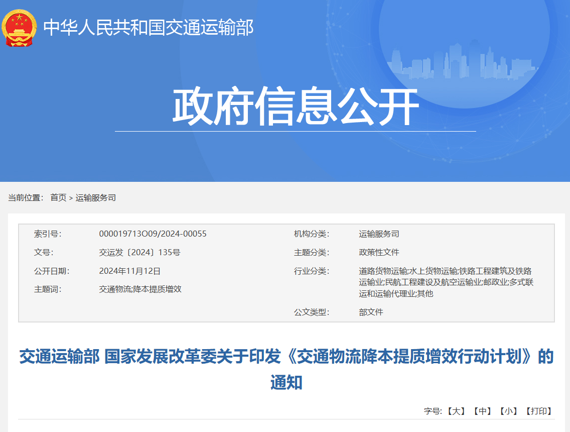Click the 公文类型 label
This screenshot has width=570, height=432.
[312, 312]
